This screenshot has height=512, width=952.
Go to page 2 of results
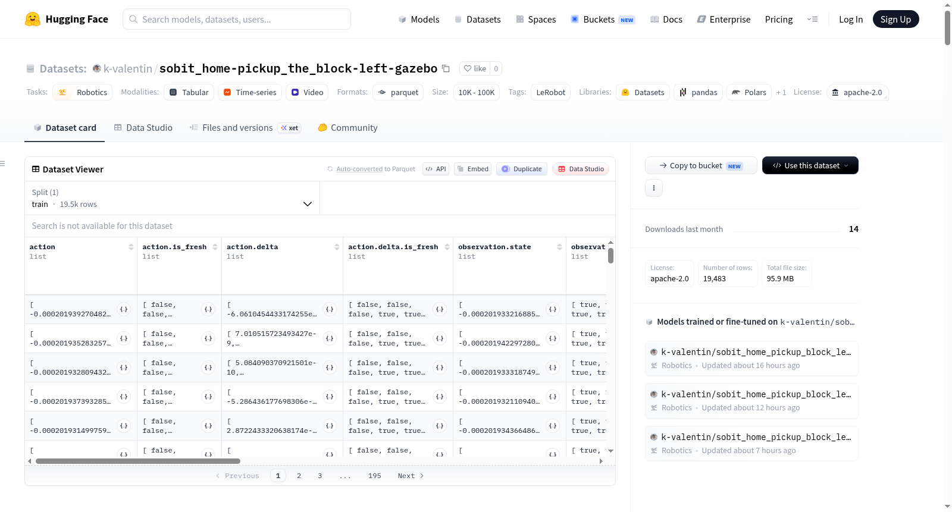click(299, 476)
